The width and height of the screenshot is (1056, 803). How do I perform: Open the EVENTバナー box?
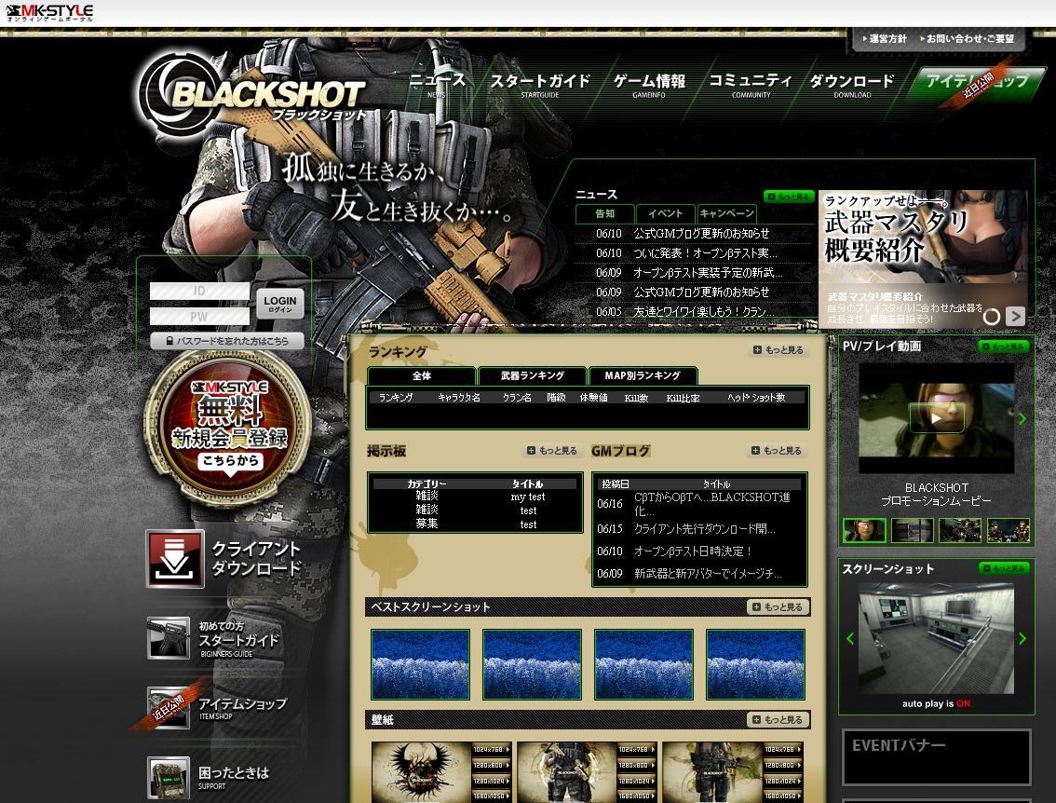pos(936,758)
